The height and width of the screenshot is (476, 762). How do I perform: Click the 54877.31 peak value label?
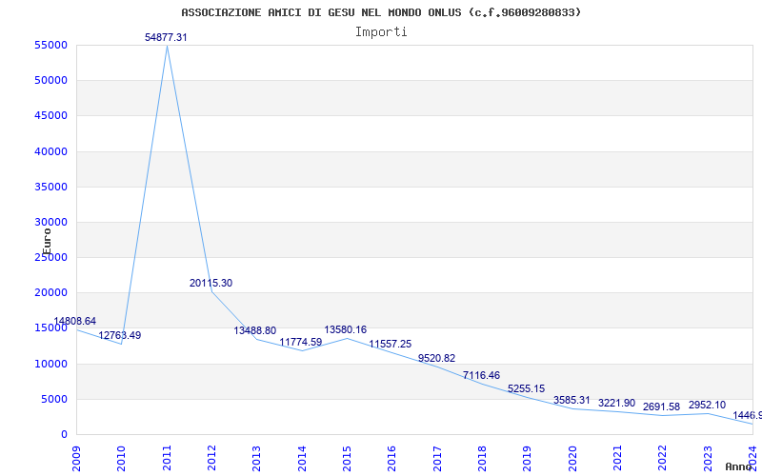[x=166, y=37]
